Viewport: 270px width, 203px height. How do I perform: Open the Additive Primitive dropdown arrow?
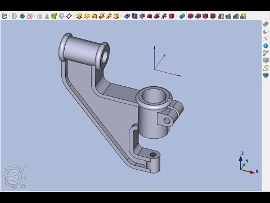coord(121,16)
